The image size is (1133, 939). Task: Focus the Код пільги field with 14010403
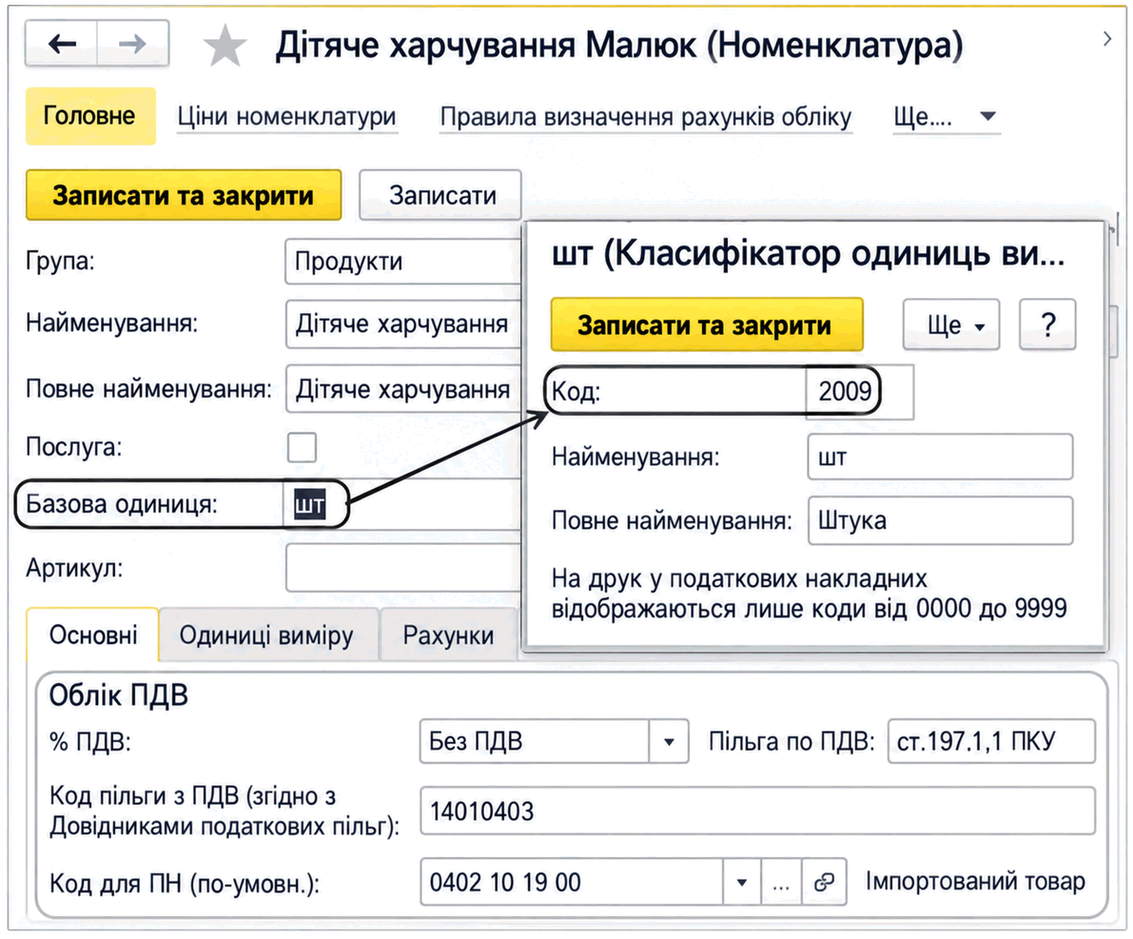click(757, 812)
